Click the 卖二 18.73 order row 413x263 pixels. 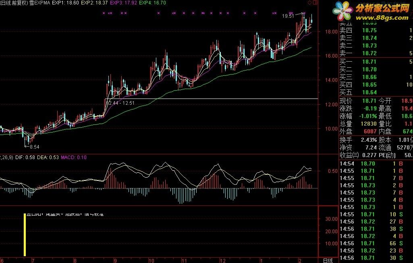click(x=376, y=46)
